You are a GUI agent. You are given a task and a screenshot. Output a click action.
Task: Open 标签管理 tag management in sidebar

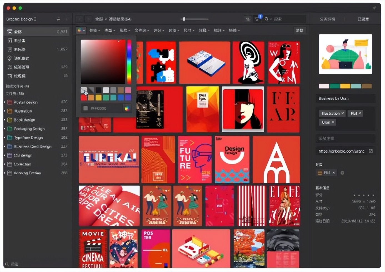[x=37, y=67]
